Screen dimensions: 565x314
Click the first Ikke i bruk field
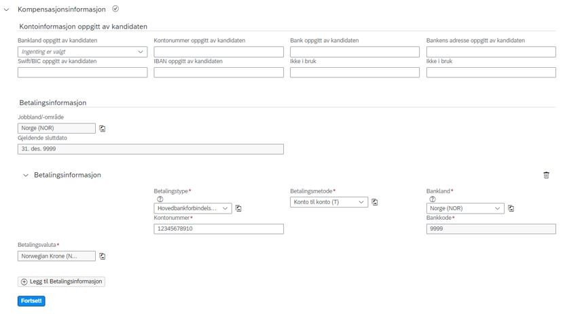tap(354, 73)
